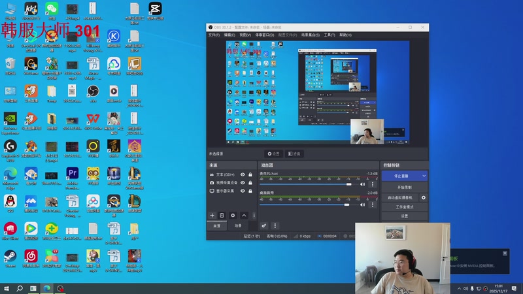Screen dimensions: 523x294
Task: Delete selected source using the trash icon
Action: click(x=222, y=216)
